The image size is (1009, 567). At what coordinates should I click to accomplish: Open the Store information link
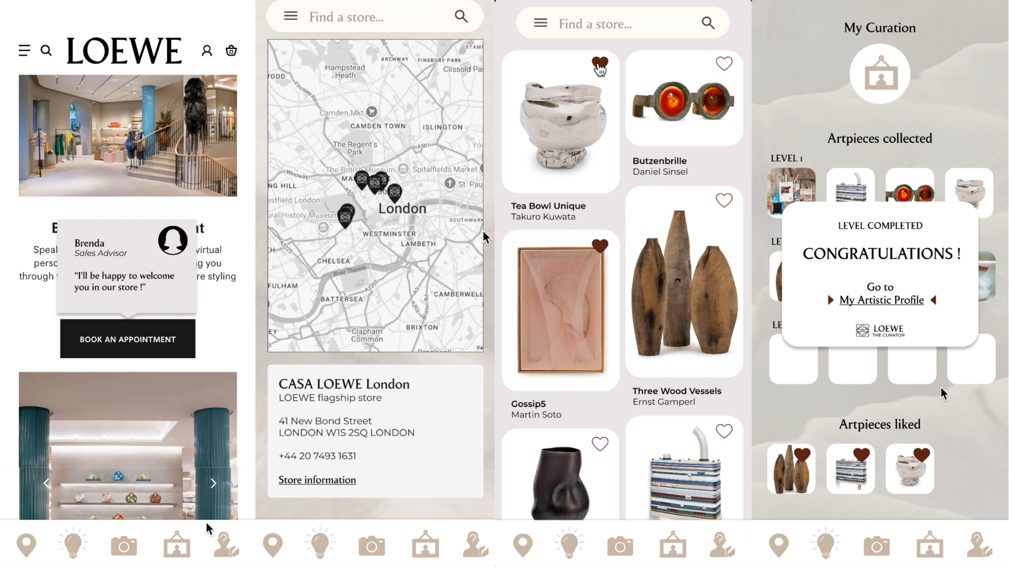317,480
